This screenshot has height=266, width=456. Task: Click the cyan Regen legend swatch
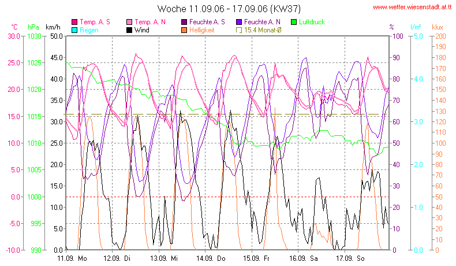(74, 30)
